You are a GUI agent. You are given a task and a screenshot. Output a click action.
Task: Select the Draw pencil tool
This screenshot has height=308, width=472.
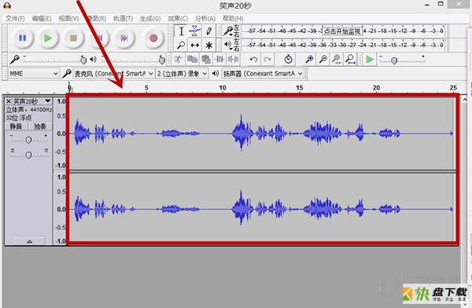[x=208, y=31]
